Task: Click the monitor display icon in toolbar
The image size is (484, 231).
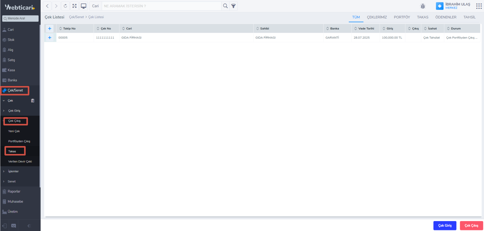Action: tap(84, 6)
